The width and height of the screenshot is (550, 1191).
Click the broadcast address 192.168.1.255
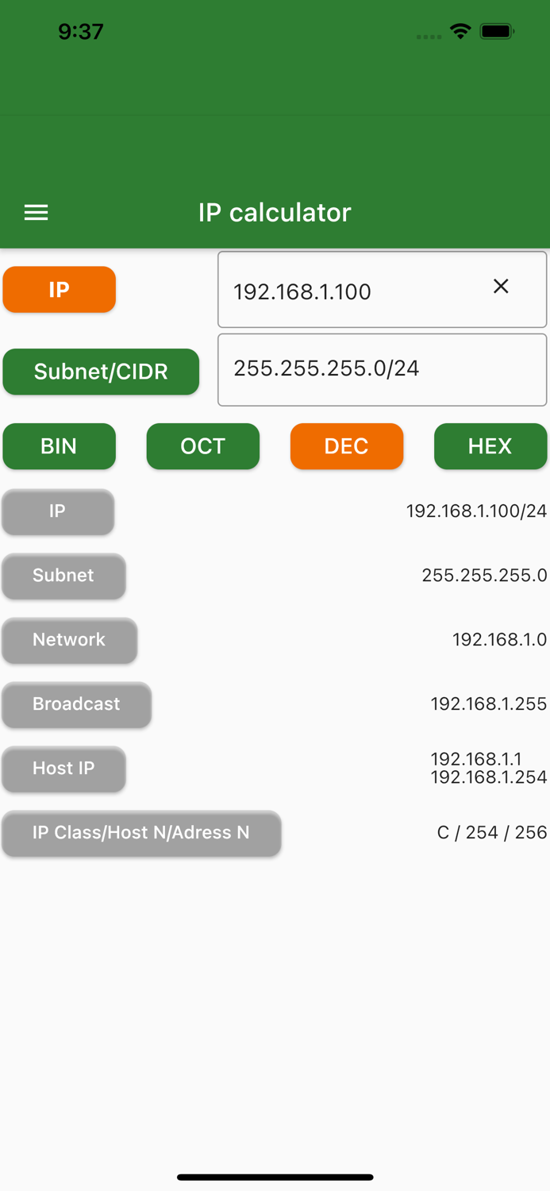click(488, 704)
